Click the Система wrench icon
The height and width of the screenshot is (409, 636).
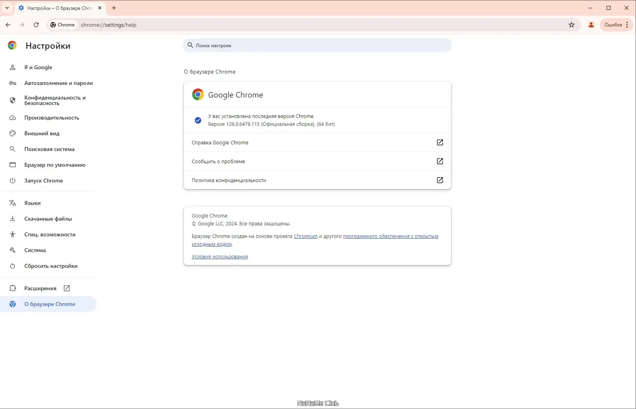point(13,250)
